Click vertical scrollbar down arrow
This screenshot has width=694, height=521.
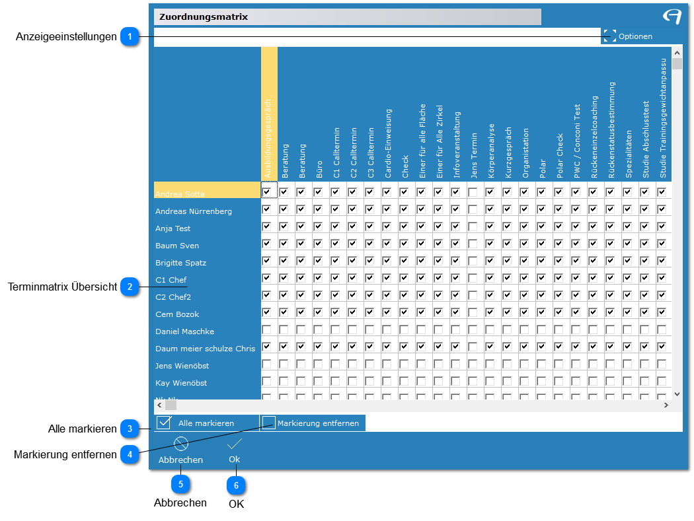tap(677, 394)
